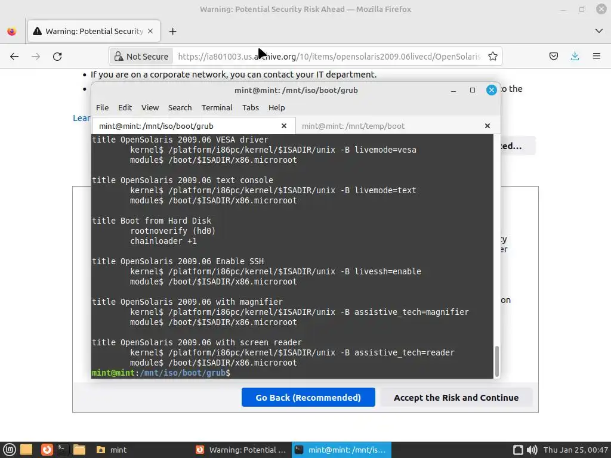Viewport: 611px width, 458px height.
Task: Open the Pocket save icon
Action: click(553, 57)
